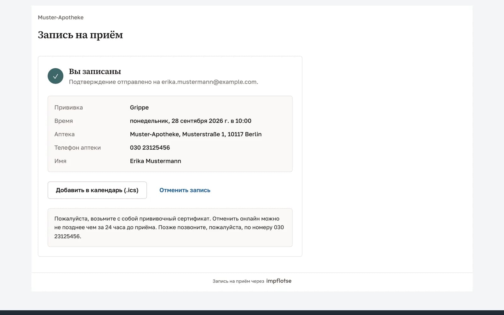
Task: Click the green checkmark confirmation icon
Action: pos(55,76)
